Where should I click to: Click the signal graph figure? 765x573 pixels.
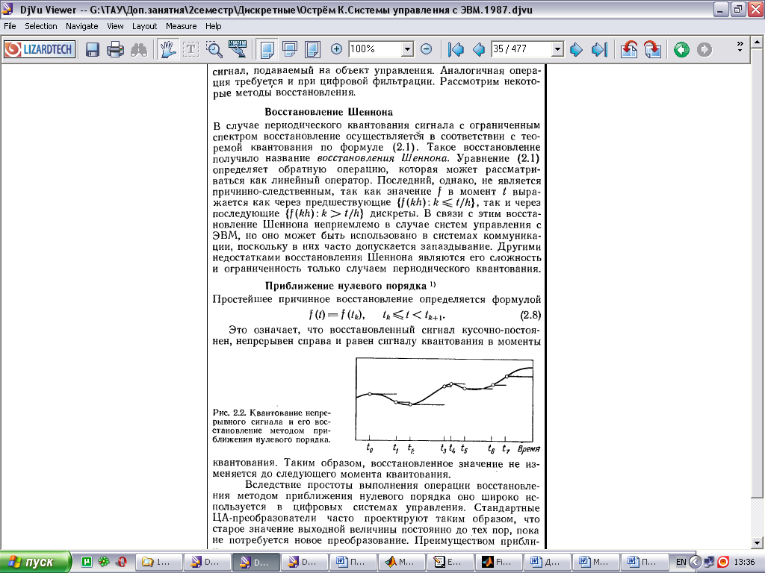click(x=445, y=400)
